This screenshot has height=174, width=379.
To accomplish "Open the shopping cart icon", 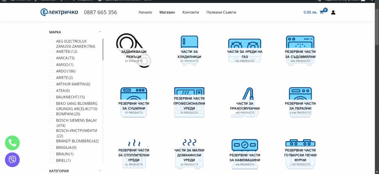I will (322, 12).
